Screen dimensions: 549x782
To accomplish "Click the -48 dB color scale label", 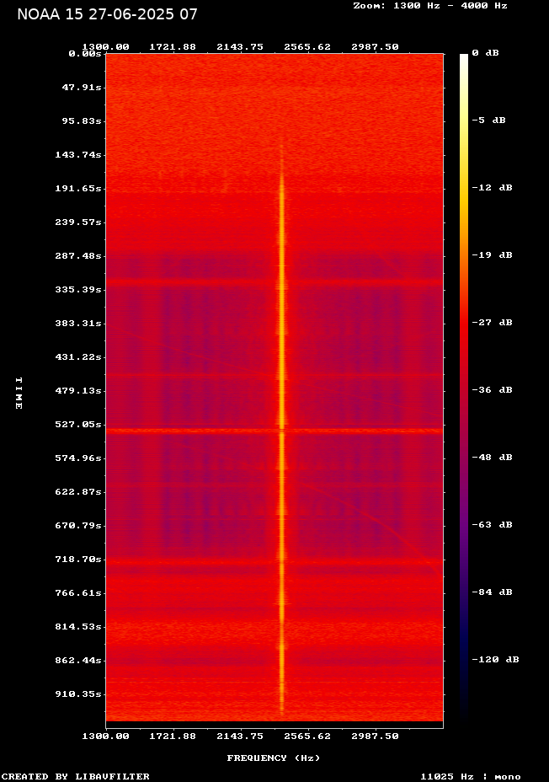I will click(493, 458).
